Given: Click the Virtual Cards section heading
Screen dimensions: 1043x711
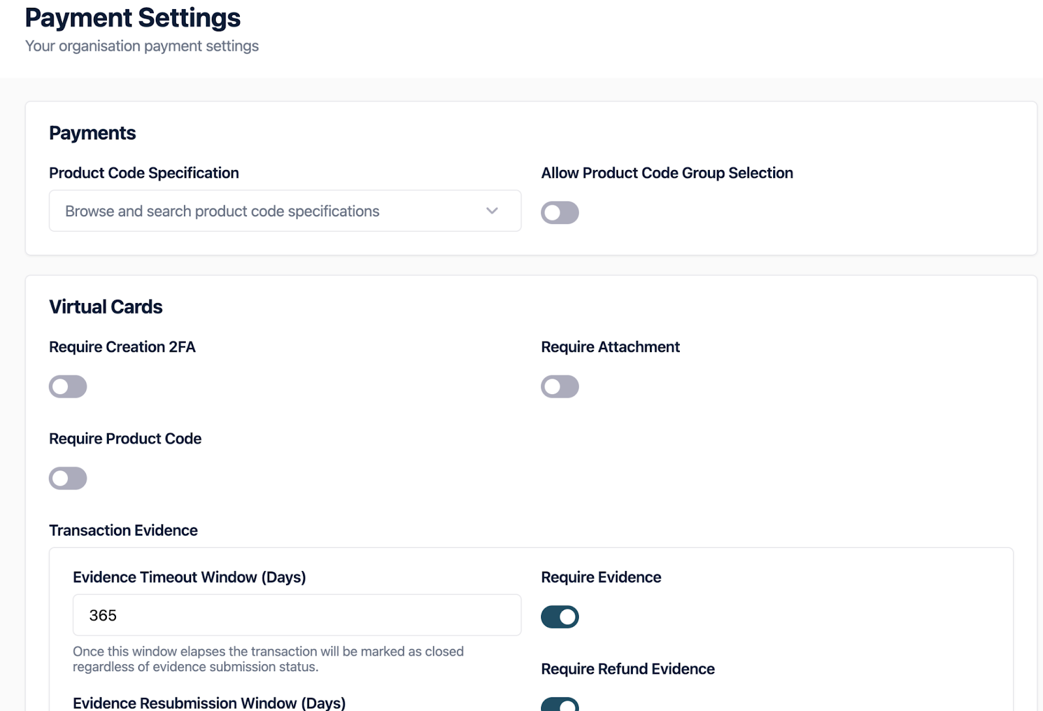Looking at the screenshot, I should tap(106, 307).
